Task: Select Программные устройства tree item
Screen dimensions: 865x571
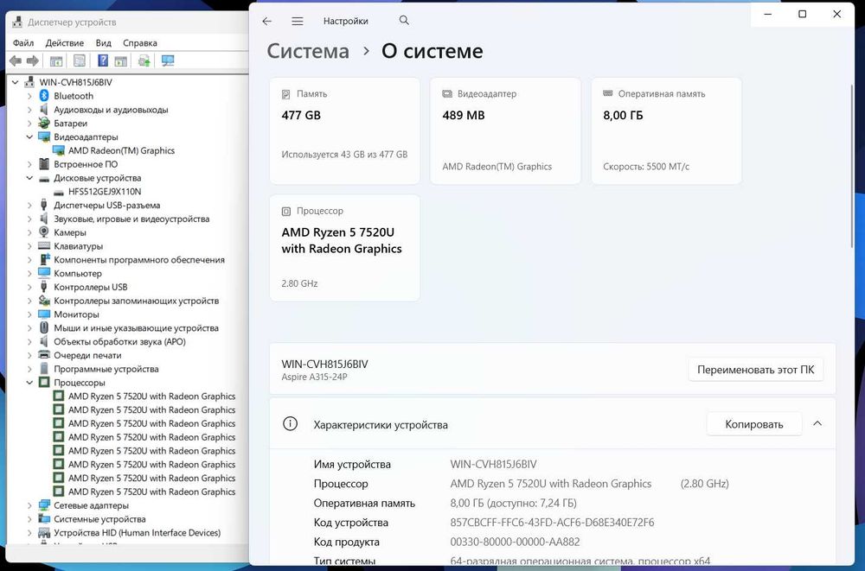Action: click(x=106, y=369)
